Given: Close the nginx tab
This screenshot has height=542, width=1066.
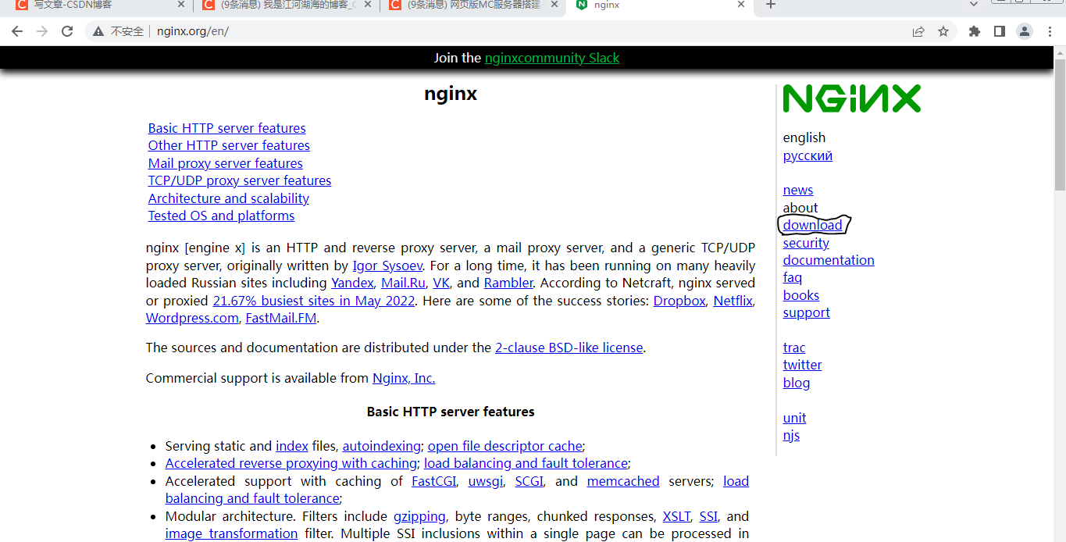Looking at the screenshot, I should coord(741,5).
